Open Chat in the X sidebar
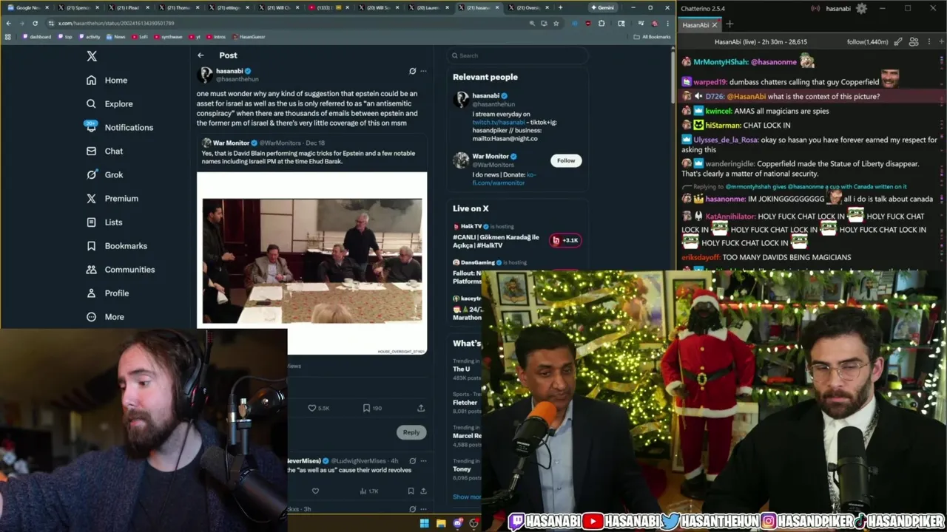947x532 pixels. [104, 151]
